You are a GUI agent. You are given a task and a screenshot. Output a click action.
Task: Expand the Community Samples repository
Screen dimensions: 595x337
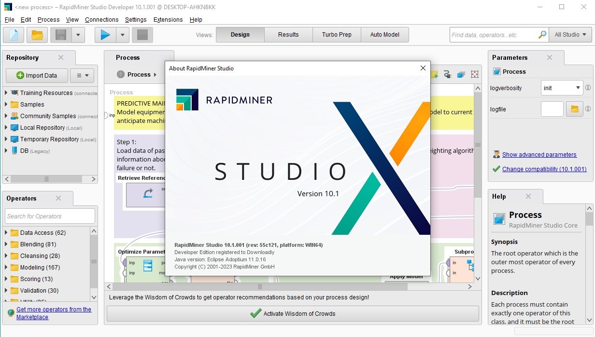(x=6, y=116)
